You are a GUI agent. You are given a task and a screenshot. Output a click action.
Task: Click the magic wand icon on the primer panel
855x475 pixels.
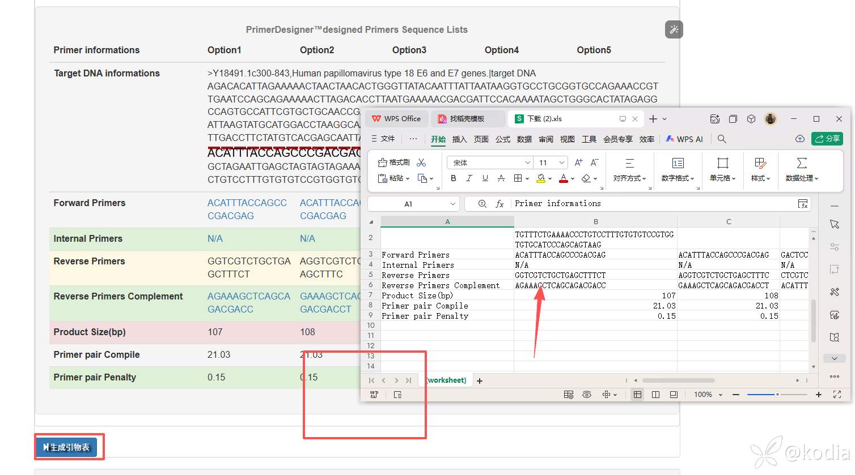(x=674, y=29)
